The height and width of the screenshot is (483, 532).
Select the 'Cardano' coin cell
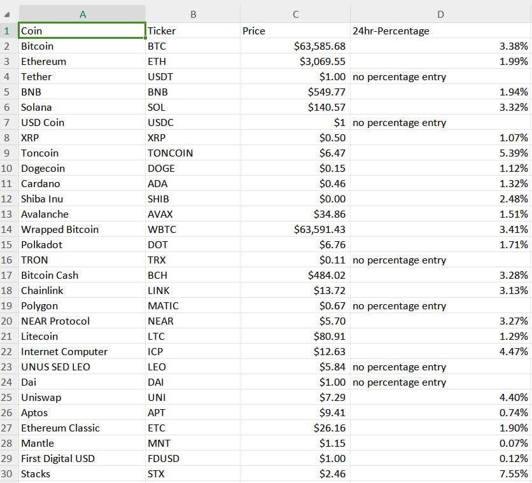pos(82,183)
